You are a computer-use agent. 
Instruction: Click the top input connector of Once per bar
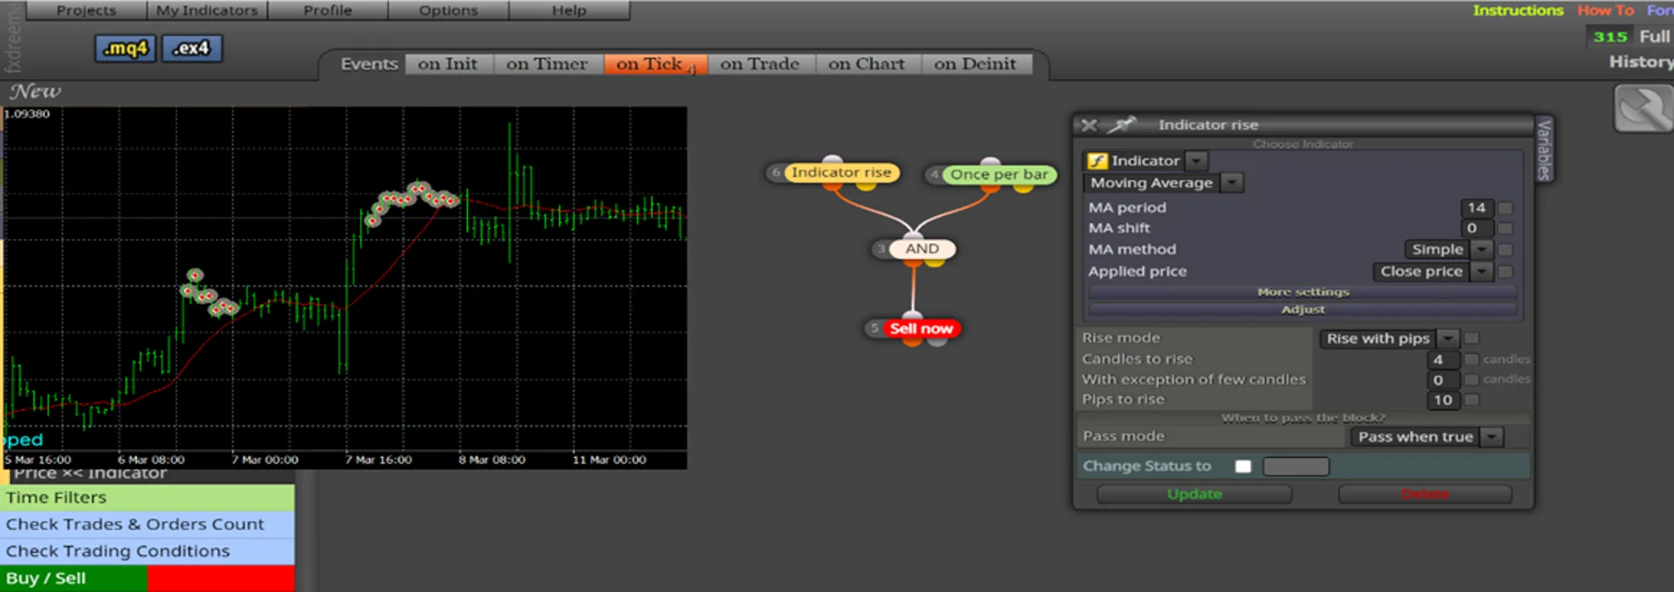point(991,160)
